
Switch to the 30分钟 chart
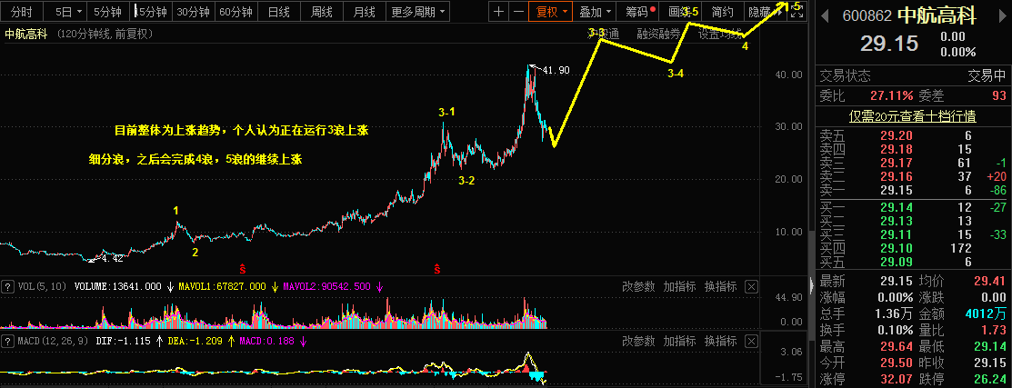[x=193, y=11]
